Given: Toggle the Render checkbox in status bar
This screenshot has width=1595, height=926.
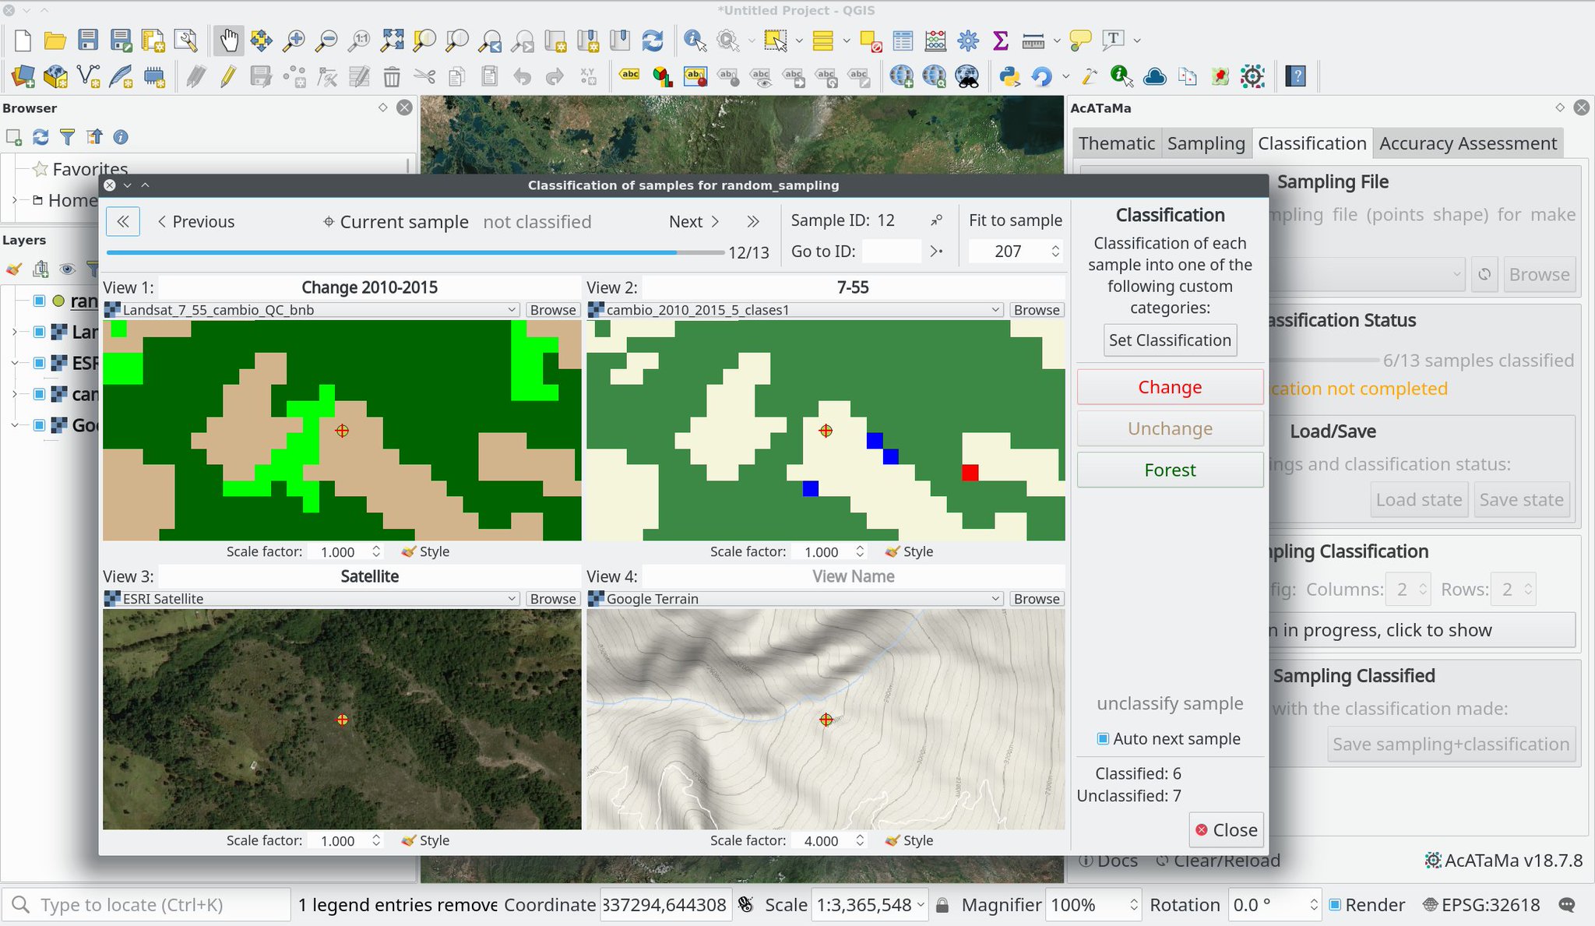Looking at the screenshot, I should point(1335,905).
